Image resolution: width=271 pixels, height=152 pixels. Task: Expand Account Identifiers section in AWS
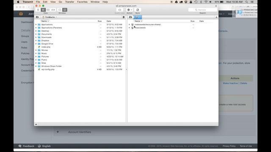[58, 132]
